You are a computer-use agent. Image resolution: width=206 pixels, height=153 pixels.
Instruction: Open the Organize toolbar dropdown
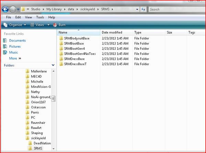tap(15, 25)
